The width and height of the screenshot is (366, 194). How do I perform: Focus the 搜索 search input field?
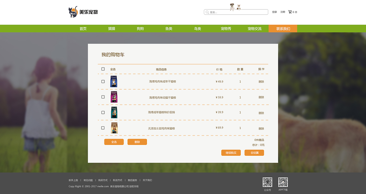point(236,12)
